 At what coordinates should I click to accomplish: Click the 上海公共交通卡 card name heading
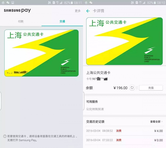[x=98, y=73]
